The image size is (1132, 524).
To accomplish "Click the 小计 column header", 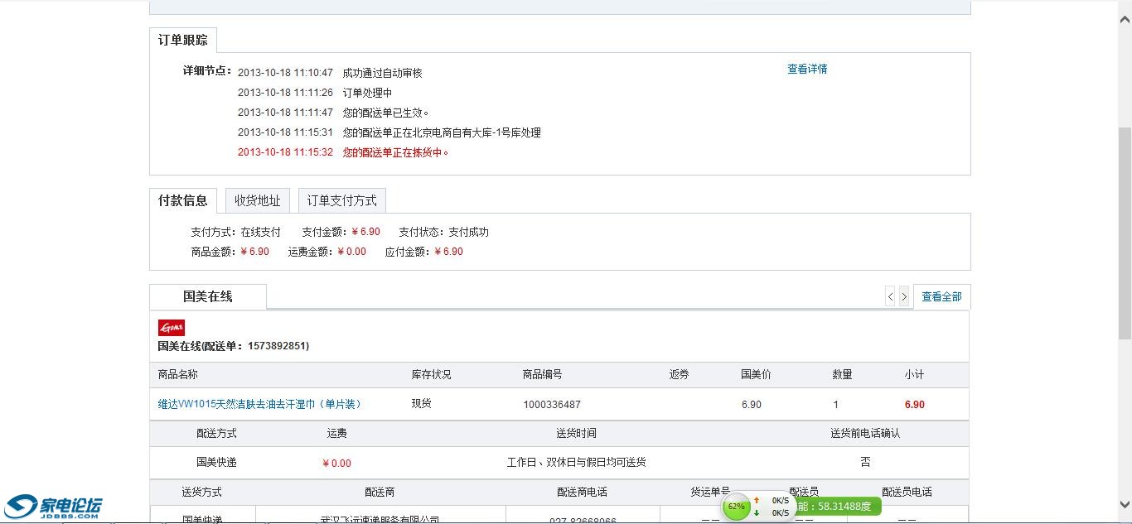I will click(915, 375).
